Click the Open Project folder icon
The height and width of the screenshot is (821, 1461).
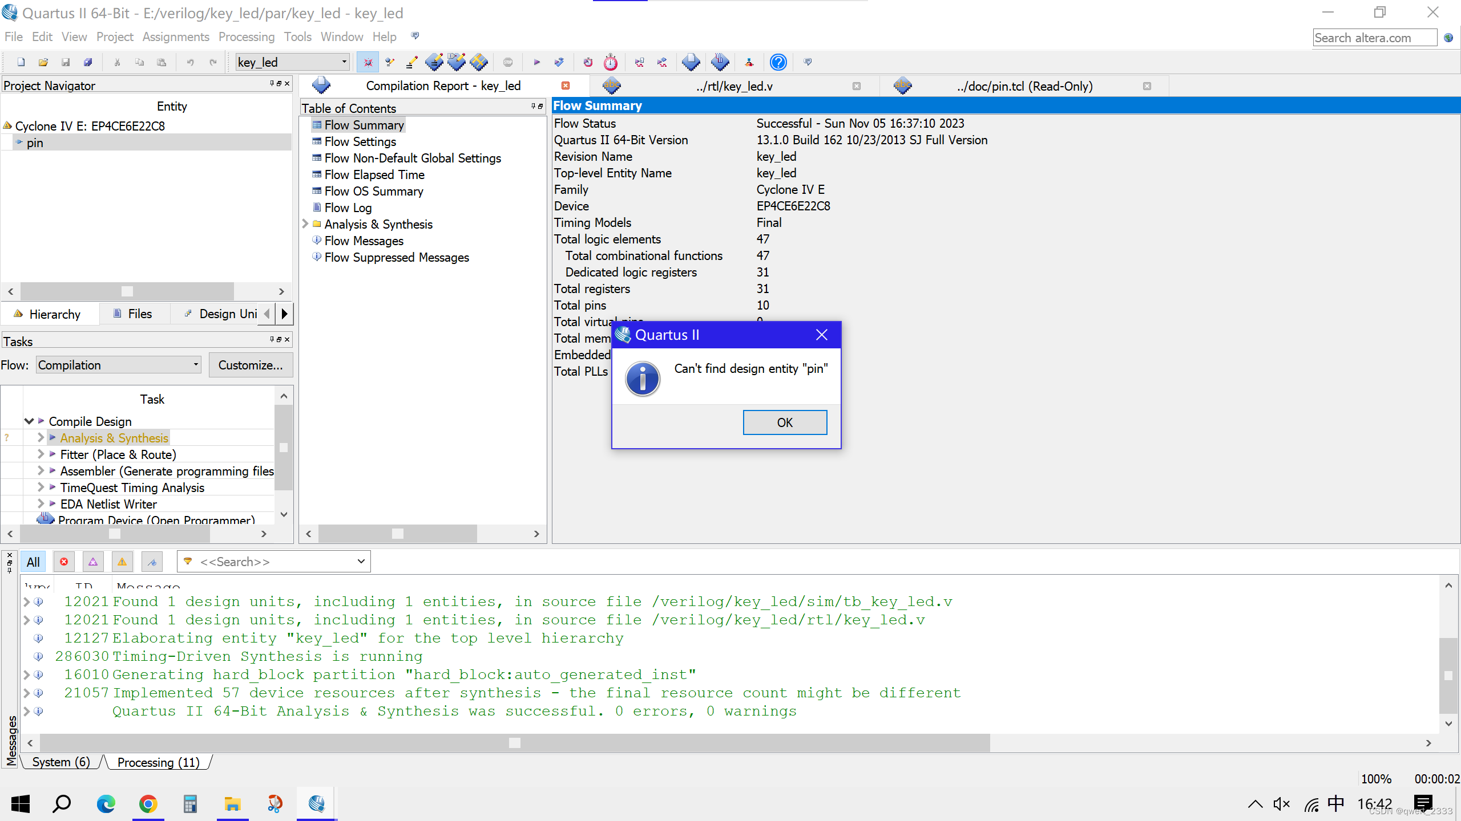[43, 62]
